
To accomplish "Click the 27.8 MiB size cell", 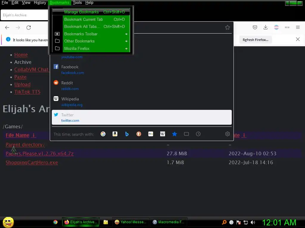I will 177,153.
